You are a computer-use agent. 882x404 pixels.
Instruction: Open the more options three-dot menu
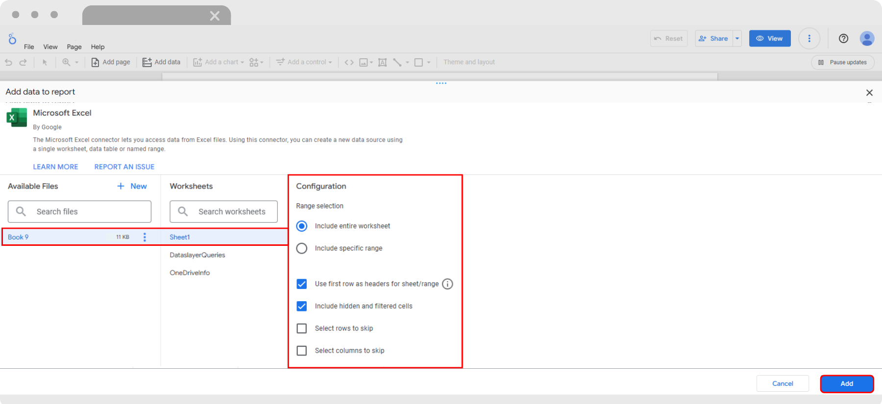coord(809,38)
